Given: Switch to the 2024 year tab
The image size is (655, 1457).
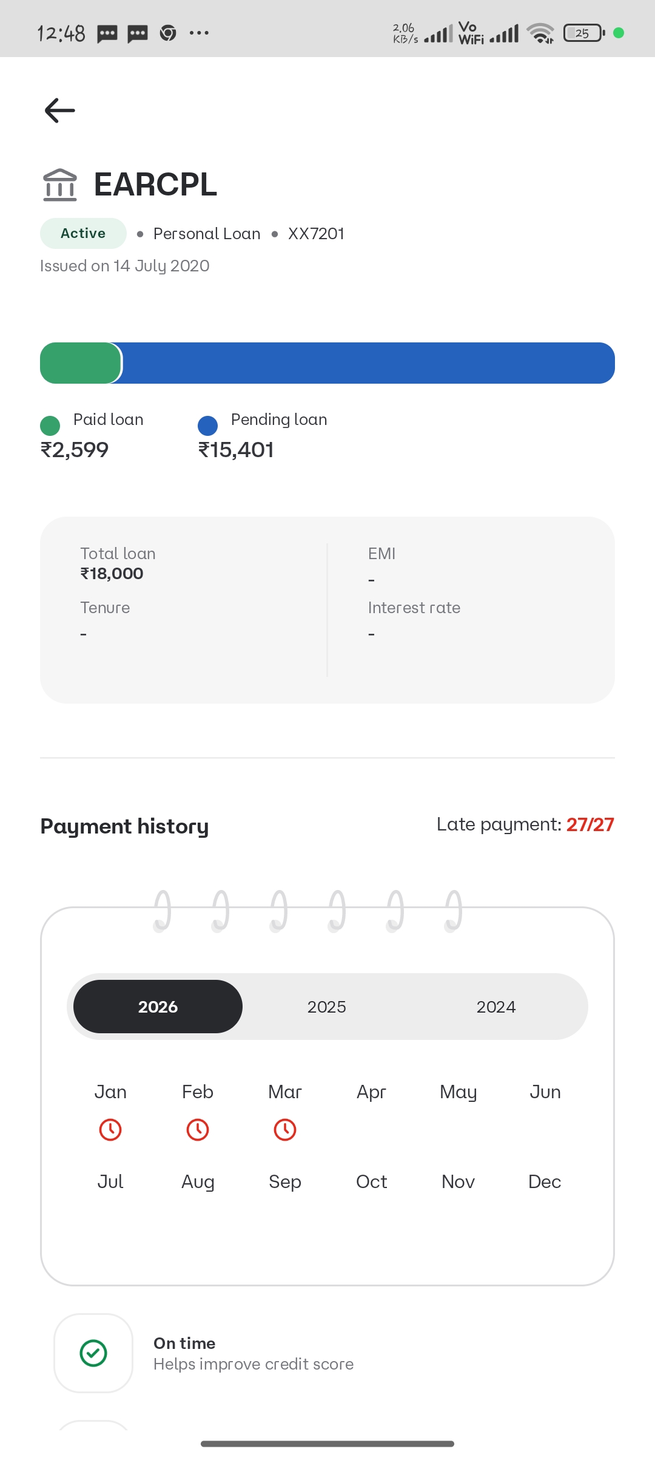Looking at the screenshot, I should tap(495, 1007).
